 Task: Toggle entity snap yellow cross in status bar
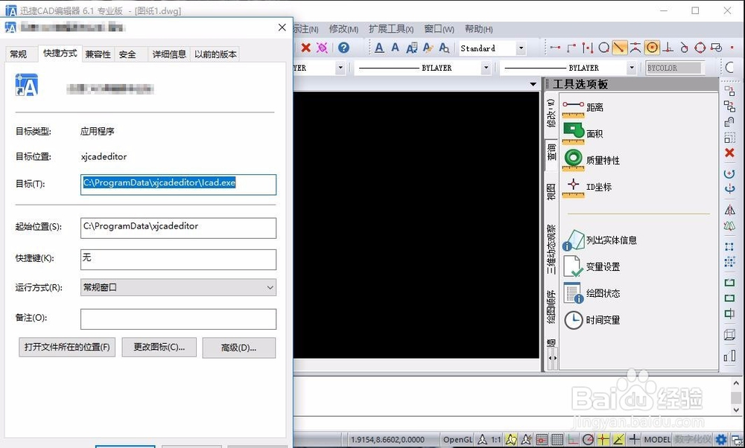click(x=603, y=440)
